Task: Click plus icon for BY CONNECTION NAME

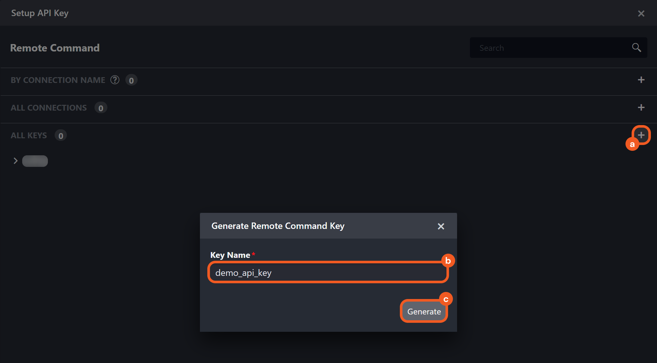Action: (x=641, y=80)
